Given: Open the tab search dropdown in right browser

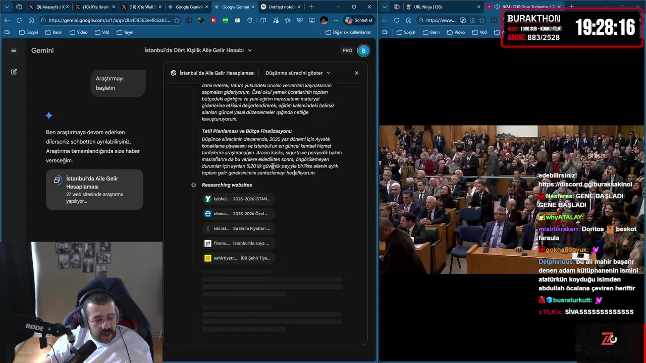Looking at the screenshot, I should pyautogui.click(x=385, y=7).
